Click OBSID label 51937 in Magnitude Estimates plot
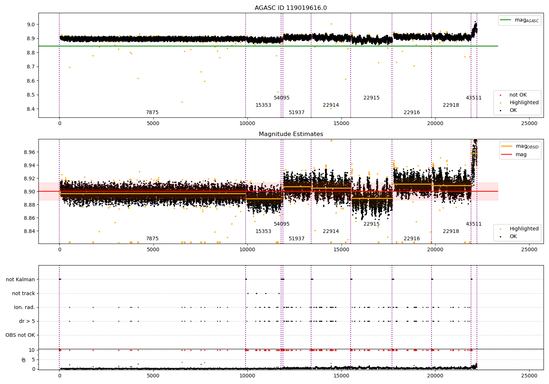 pyautogui.click(x=296, y=239)
